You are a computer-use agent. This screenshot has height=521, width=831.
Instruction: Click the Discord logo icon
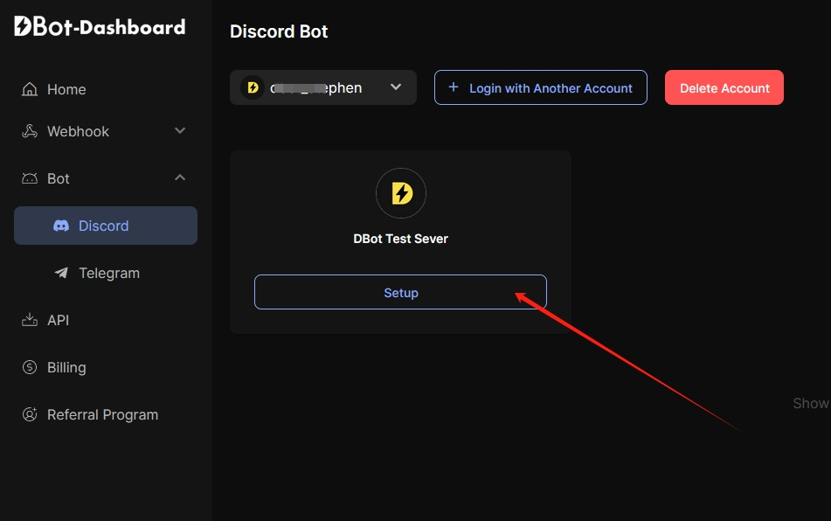[61, 226]
